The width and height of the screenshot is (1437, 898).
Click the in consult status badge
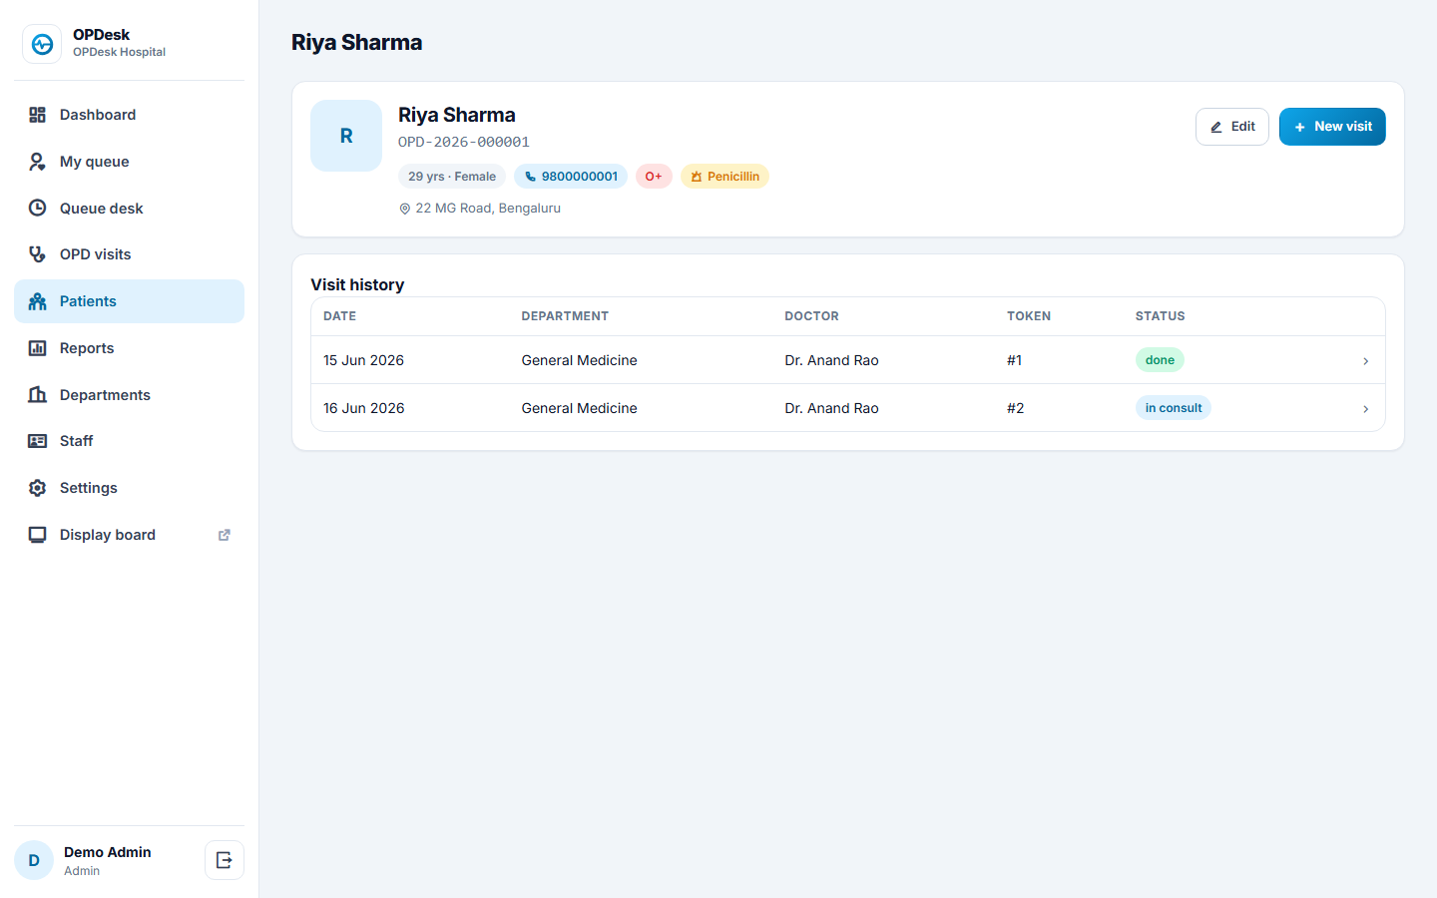pos(1174,408)
